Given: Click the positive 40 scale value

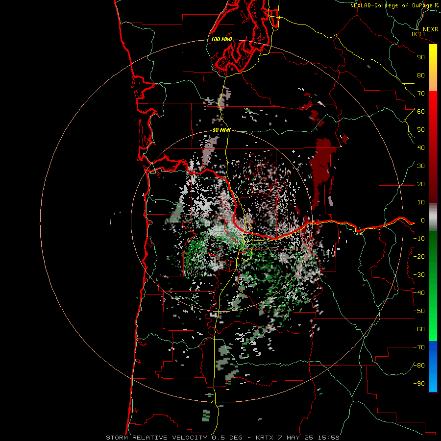Looking at the screenshot, I should (421, 148).
